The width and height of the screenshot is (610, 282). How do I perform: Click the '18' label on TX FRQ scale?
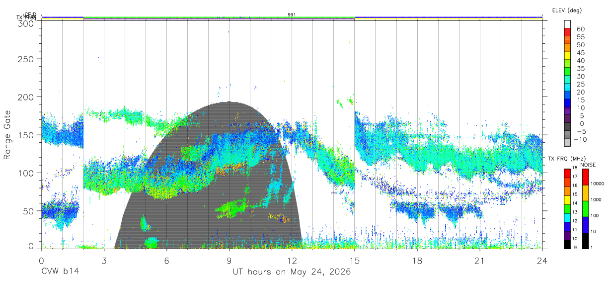click(574, 168)
